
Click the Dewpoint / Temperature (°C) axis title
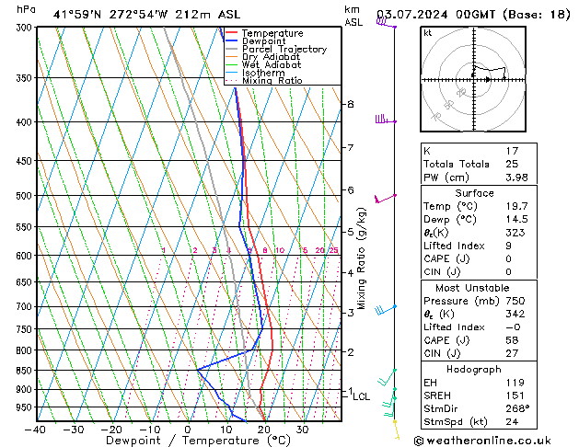198,441
